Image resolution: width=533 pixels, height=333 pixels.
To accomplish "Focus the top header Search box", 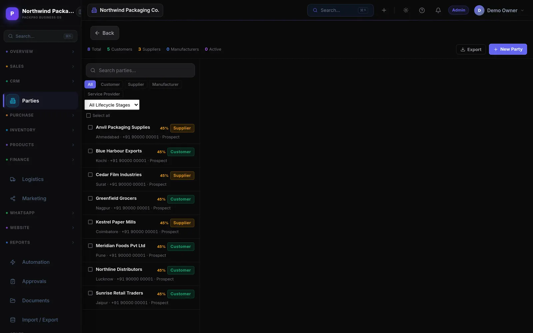I will pos(340,10).
